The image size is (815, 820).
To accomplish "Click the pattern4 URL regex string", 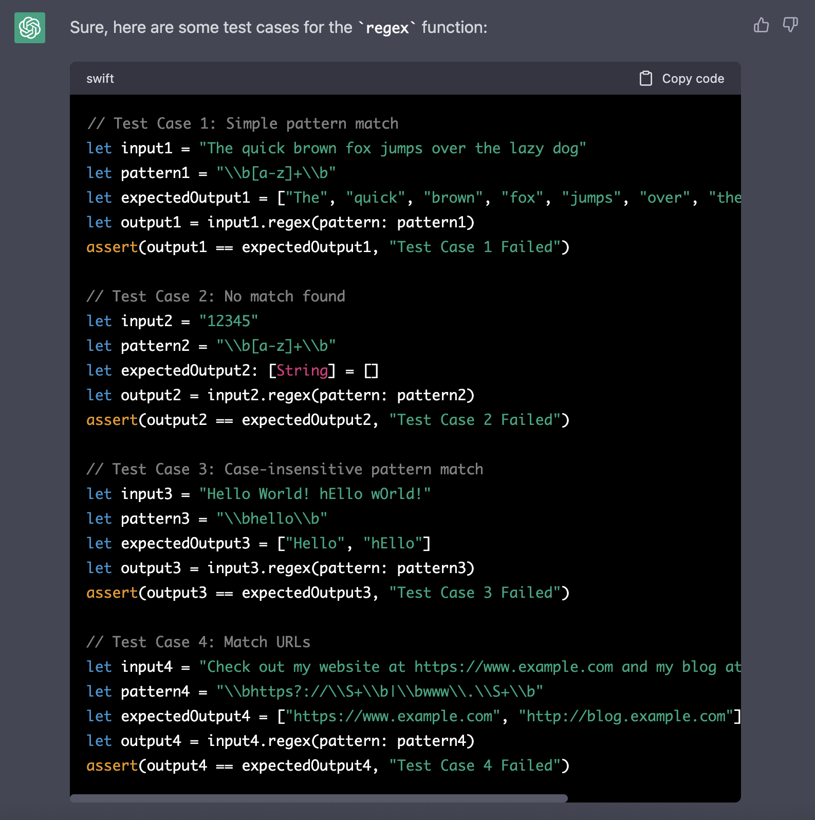I will click(380, 691).
